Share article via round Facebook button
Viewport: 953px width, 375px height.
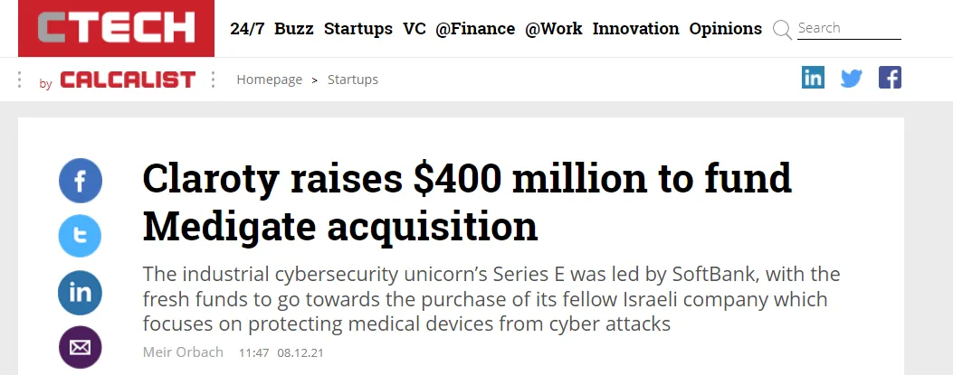tap(81, 181)
